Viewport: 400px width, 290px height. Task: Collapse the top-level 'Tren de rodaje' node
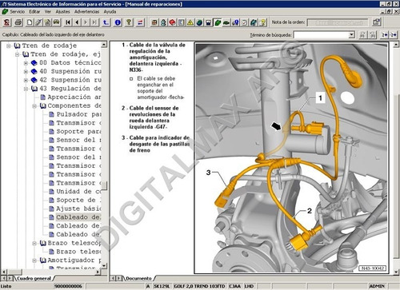[x=9, y=46]
